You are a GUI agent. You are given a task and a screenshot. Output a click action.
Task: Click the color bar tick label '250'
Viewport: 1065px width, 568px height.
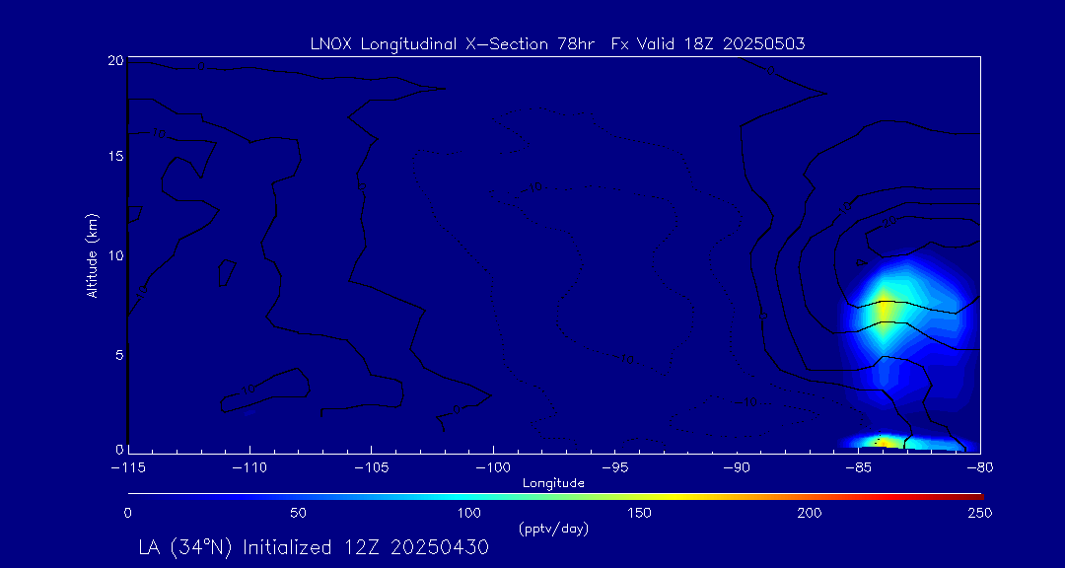click(x=981, y=513)
